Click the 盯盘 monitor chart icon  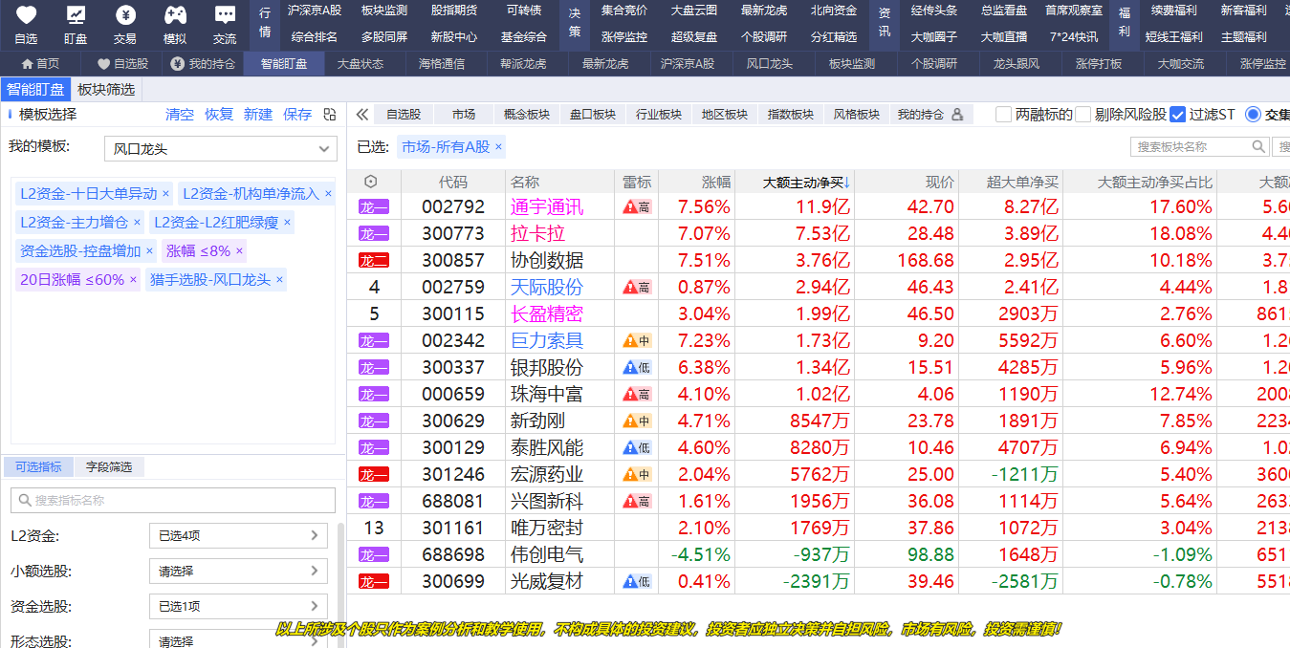(x=76, y=16)
